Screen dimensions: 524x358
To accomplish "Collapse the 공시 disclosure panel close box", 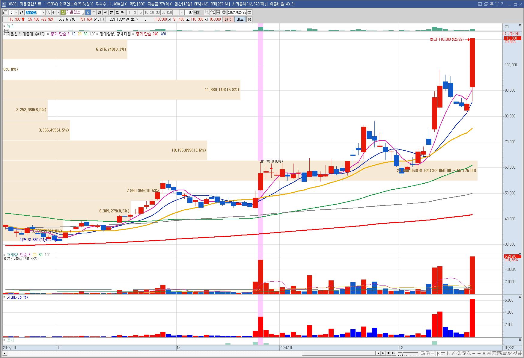I will point(520,340).
